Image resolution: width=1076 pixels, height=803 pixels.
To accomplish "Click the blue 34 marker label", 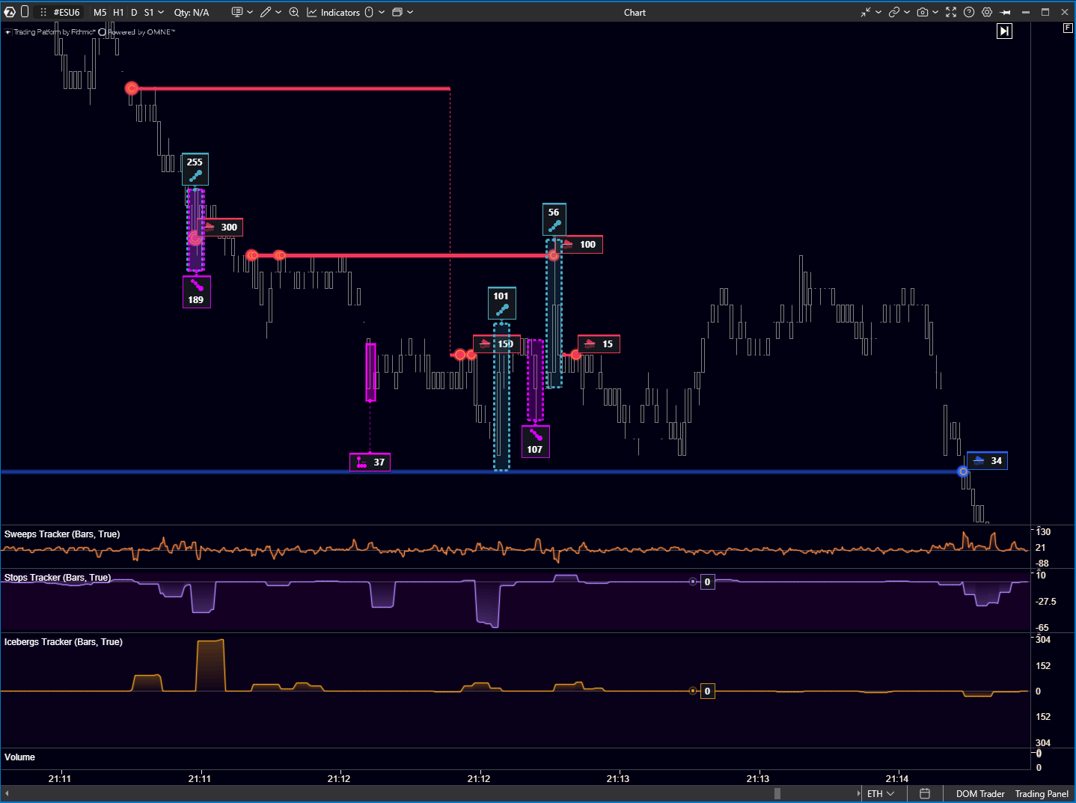I will click(987, 461).
